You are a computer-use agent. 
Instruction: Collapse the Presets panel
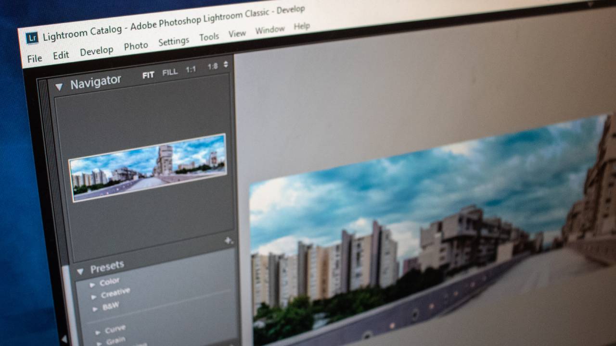click(80, 271)
